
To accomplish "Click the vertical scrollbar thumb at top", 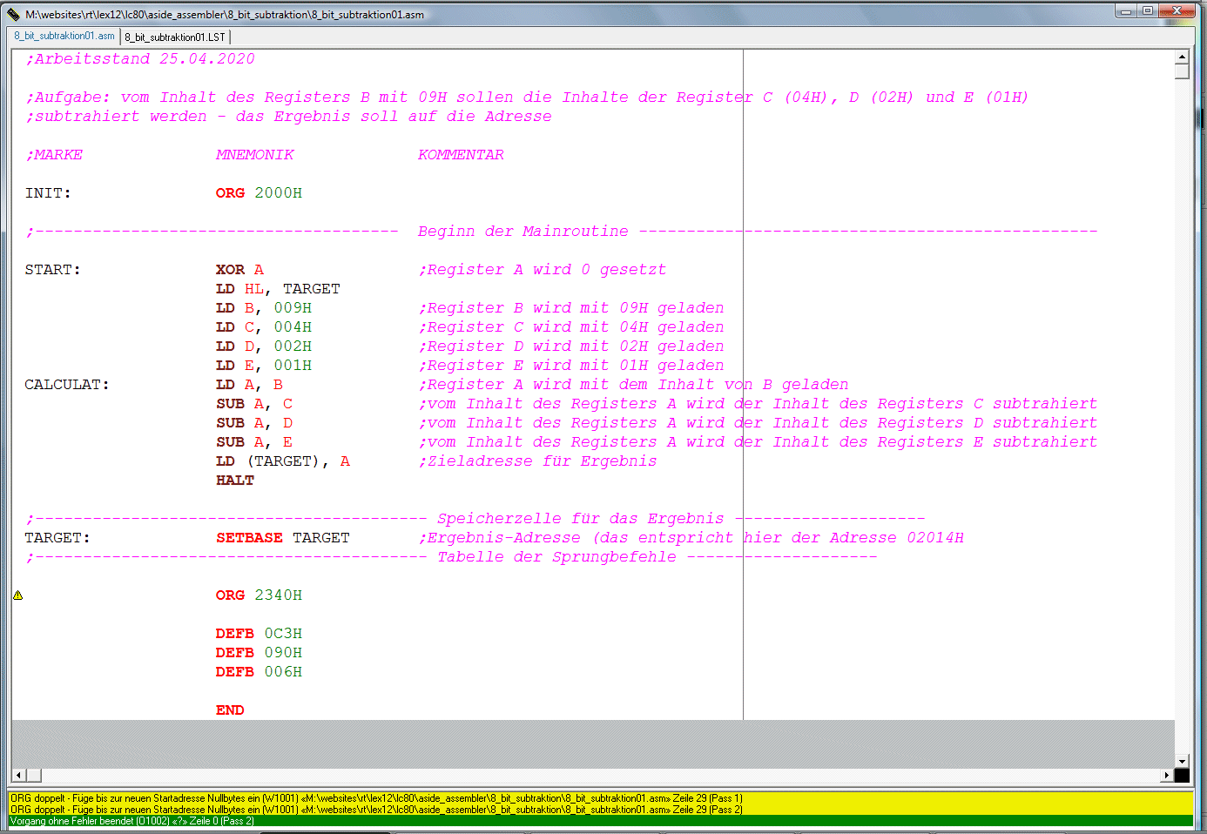I will (1182, 71).
